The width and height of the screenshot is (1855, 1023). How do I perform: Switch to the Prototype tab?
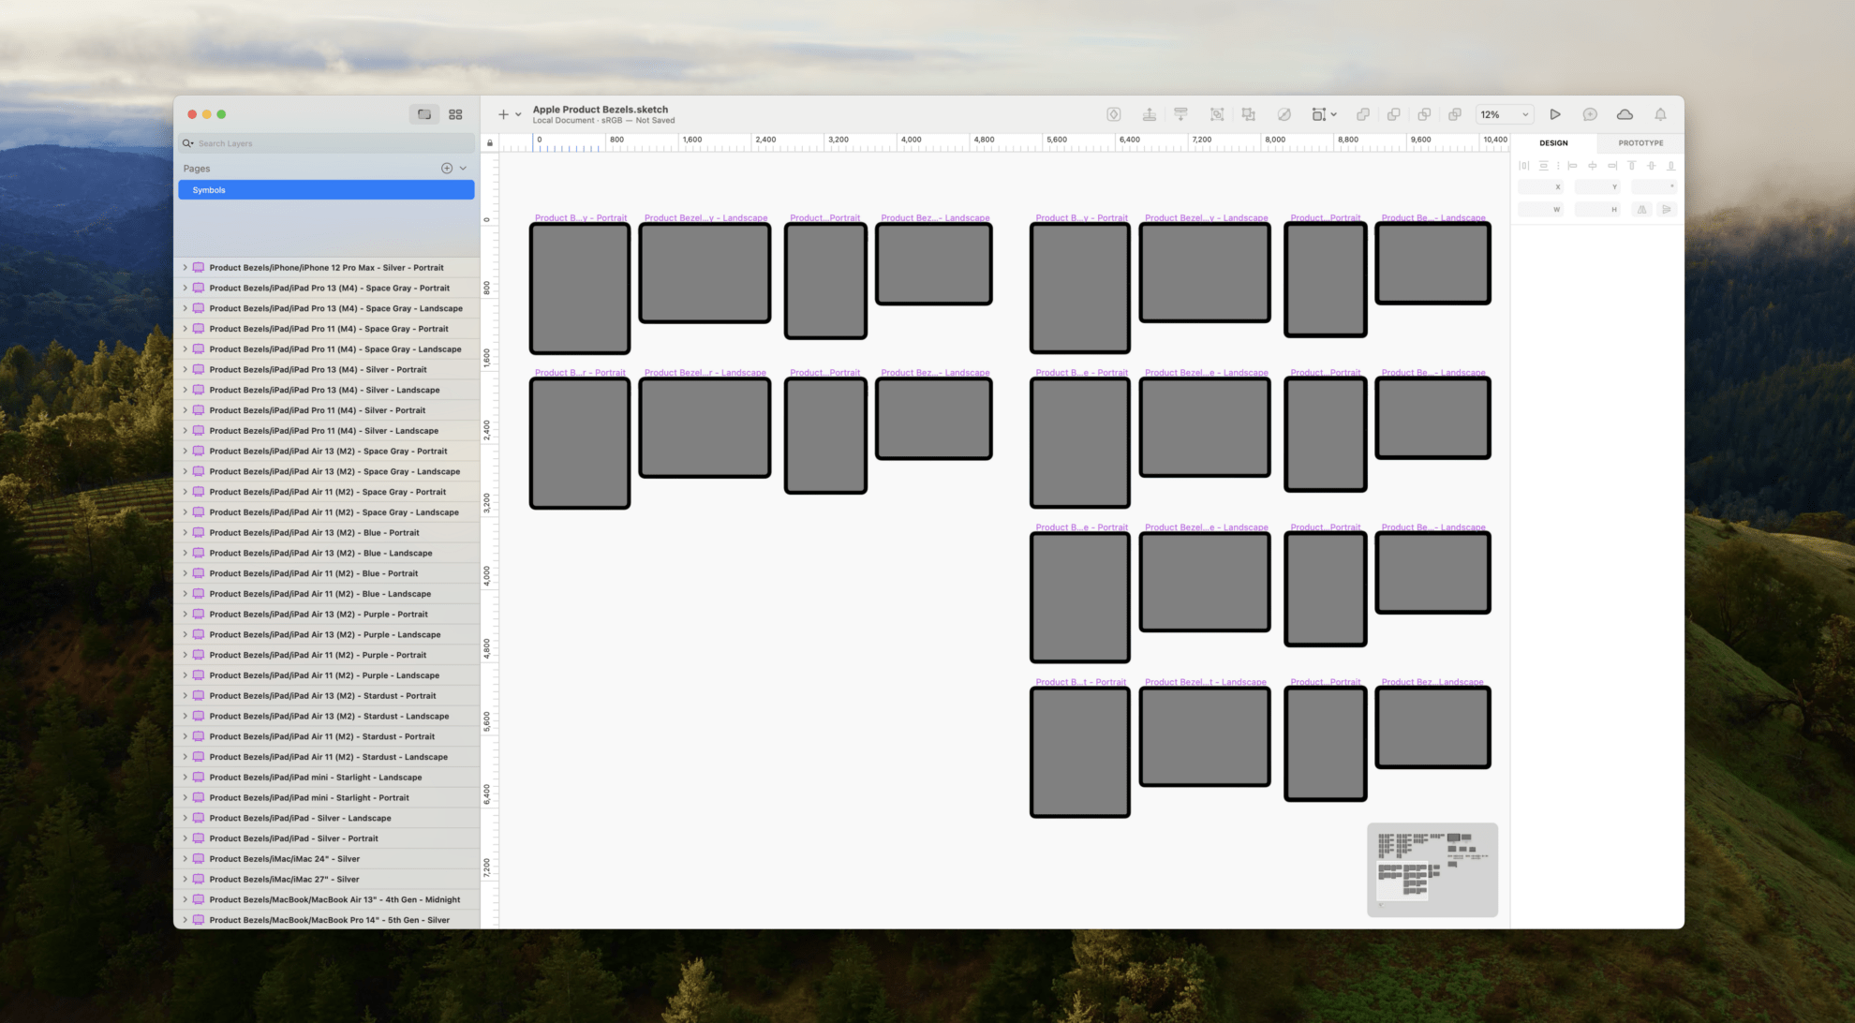(1640, 143)
